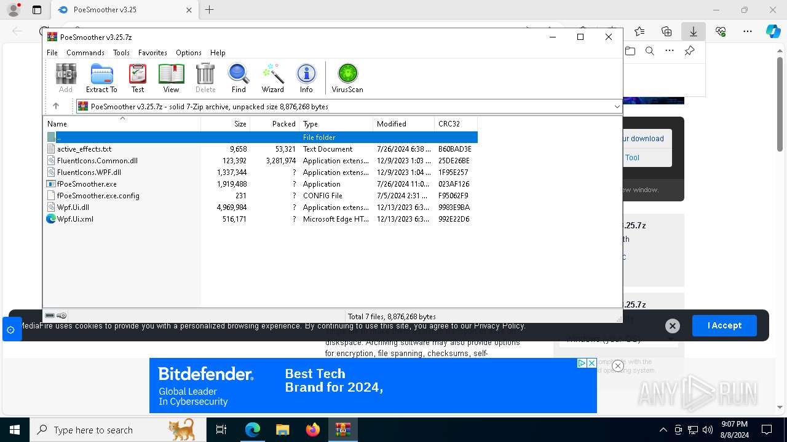Close the Bitdefender ad overlay
The image size is (787, 442).
(x=618, y=366)
